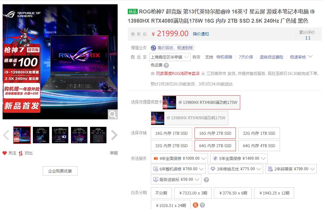Choose 16G 内存 2TB SSD storage
323x209 pixels.
(215, 133)
